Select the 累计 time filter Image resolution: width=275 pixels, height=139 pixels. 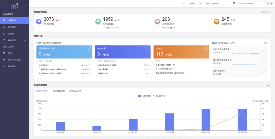tap(207, 4)
